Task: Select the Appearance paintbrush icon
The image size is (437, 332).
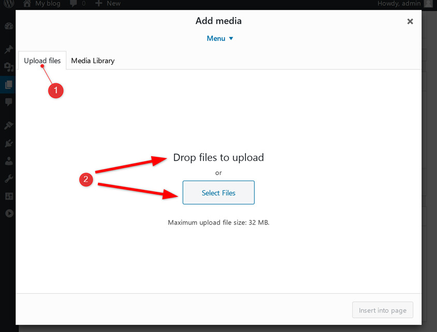Action: [8, 125]
